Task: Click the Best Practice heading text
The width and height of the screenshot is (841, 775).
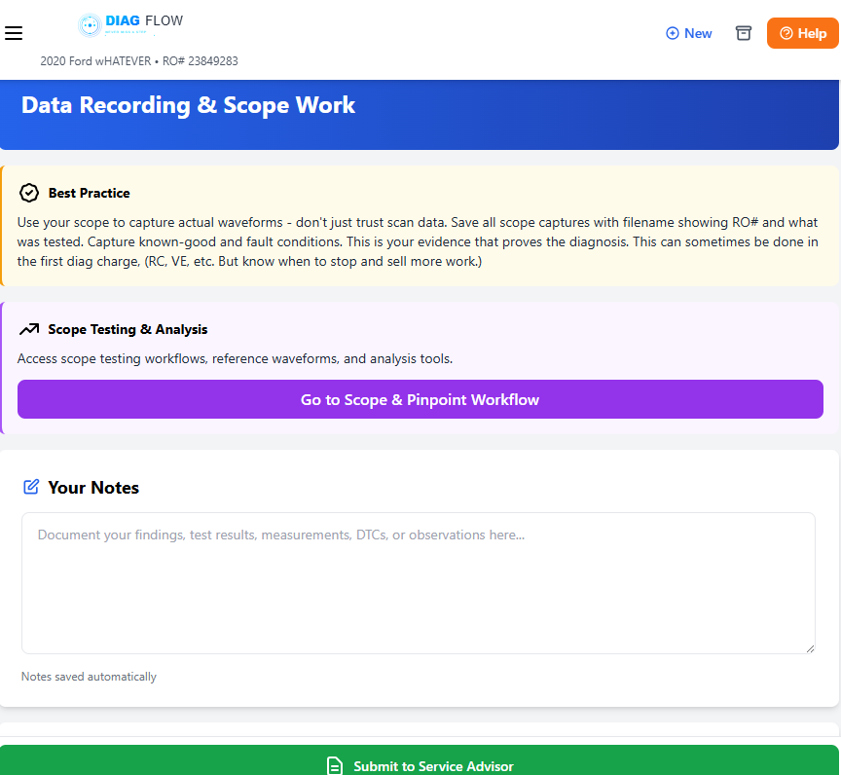Action: coord(89,193)
